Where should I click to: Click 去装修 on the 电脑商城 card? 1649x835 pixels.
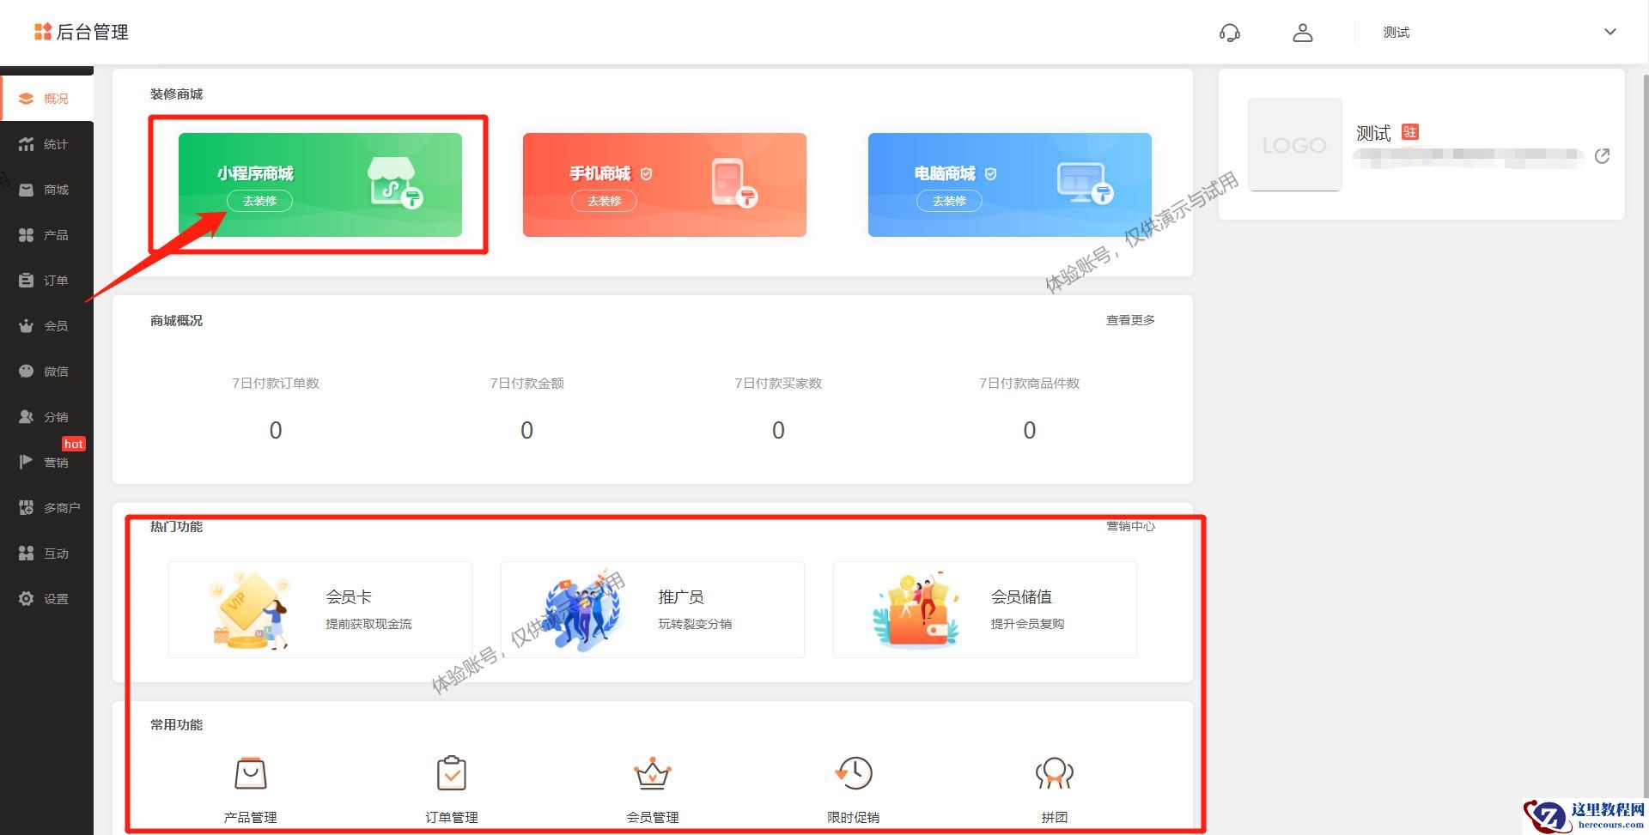(x=949, y=201)
